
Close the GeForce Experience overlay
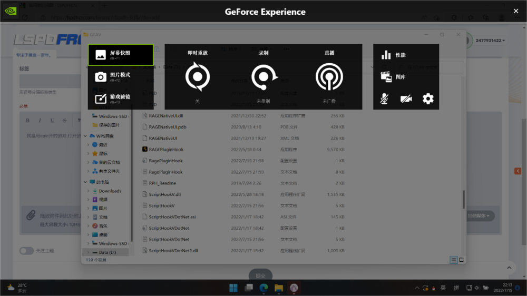click(516, 11)
